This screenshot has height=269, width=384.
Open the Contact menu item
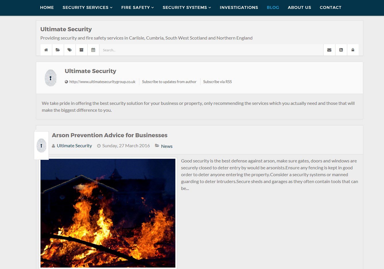coord(330,7)
